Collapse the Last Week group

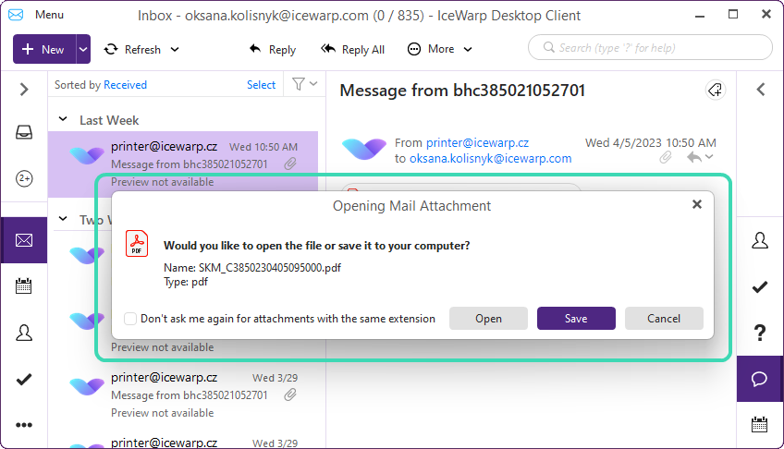tap(63, 119)
